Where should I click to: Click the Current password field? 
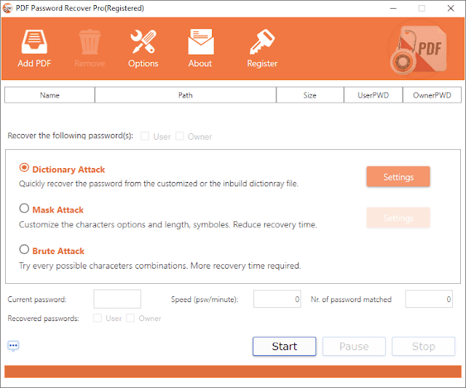pos(117,299)
